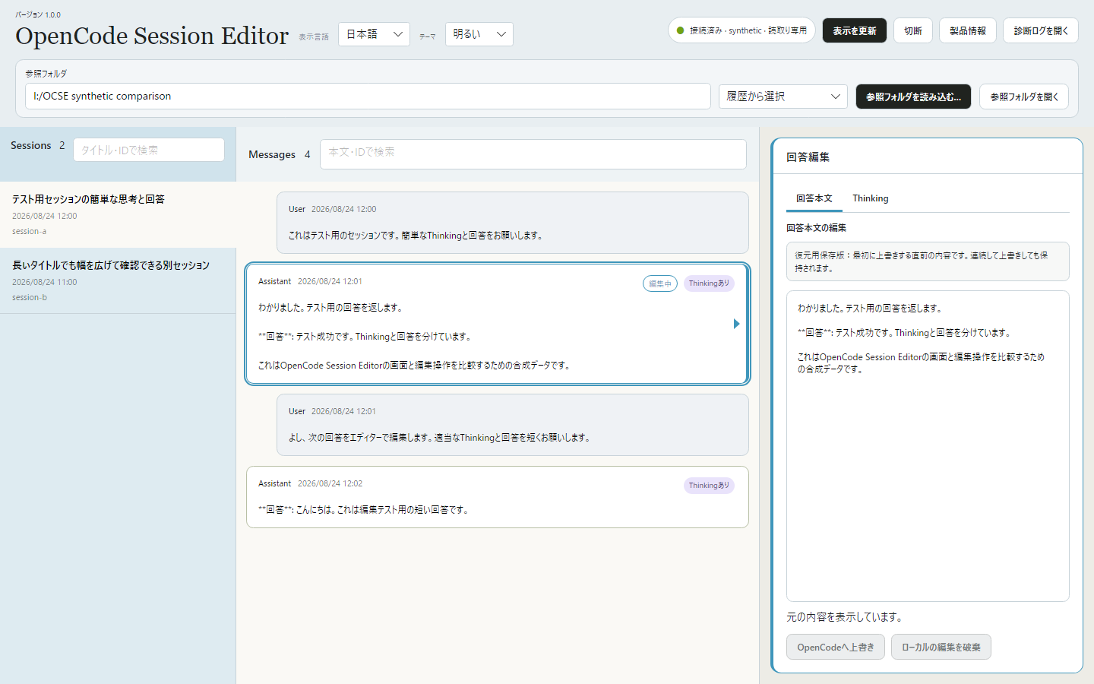Click the blue arrow on the selected assistant message
The image size is (1094, 684).
coord(736,324)
